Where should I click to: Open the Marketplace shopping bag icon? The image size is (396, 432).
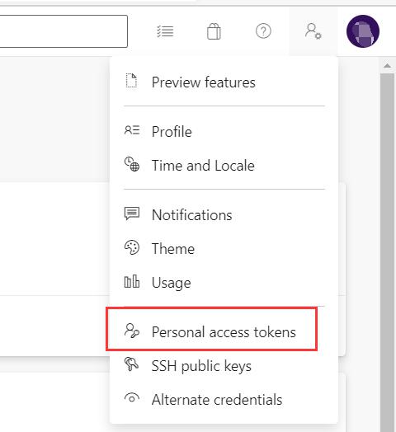coord(214,31)
